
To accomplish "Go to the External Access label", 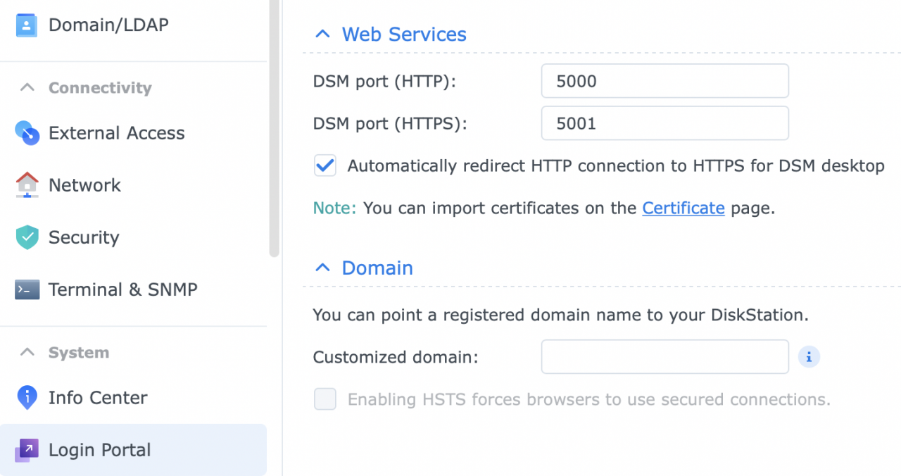I will click(116, 133).
